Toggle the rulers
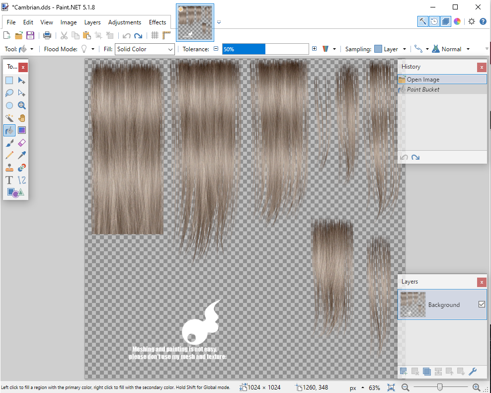This screenshot has height=393, width=491. [x=166, y=35]
